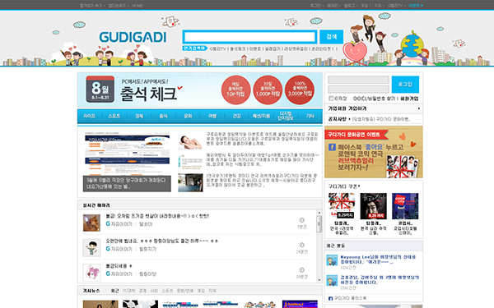
Task: Select the 음식 category in nav bar
Action: click(163, 116)
